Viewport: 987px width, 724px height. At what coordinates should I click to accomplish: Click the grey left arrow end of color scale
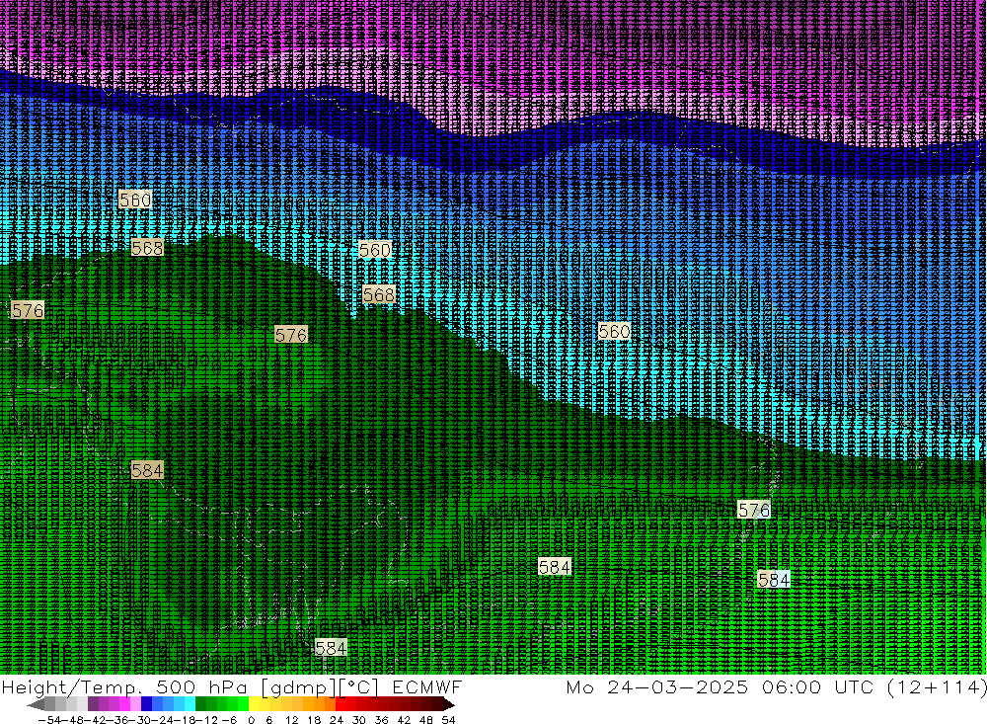pyautogui.click(x=36, y=704)
